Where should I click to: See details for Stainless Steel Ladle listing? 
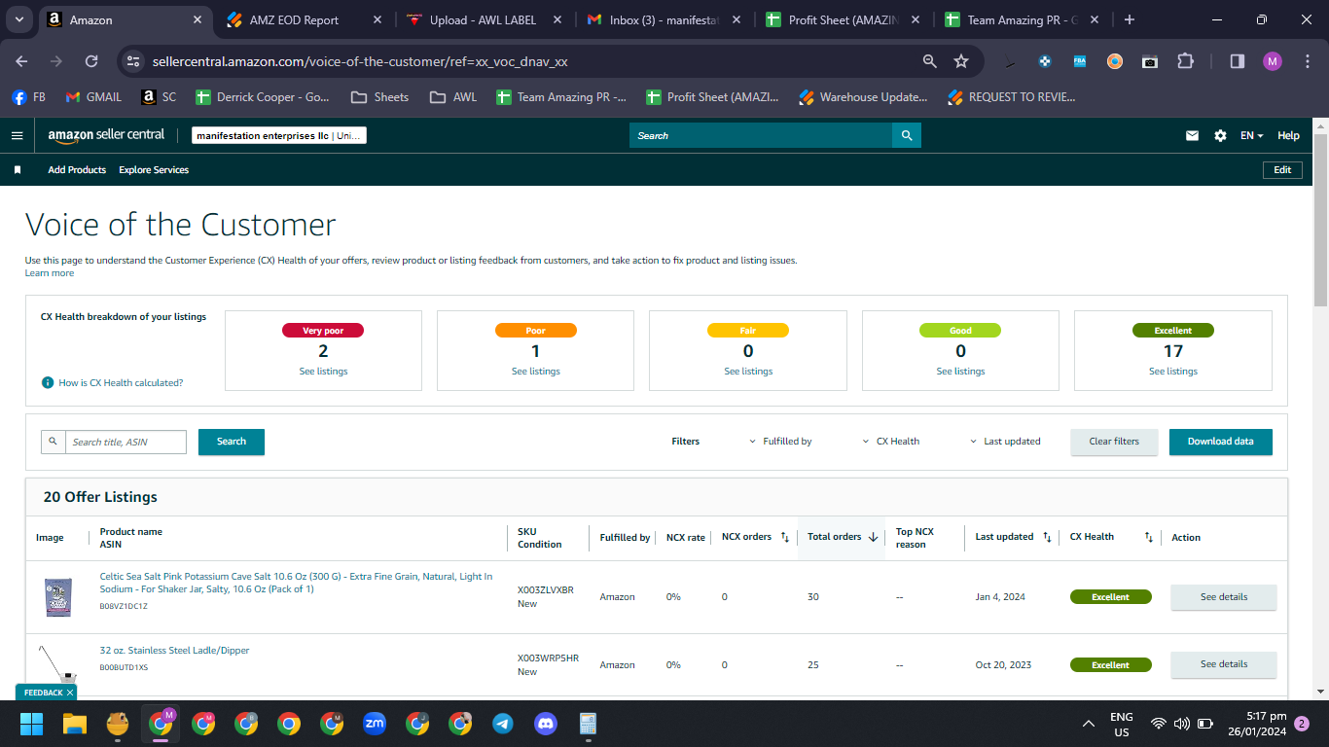[1223, 664]
